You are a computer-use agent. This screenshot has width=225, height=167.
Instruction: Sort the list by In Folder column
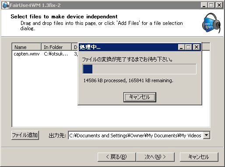[x=56, y=47]
